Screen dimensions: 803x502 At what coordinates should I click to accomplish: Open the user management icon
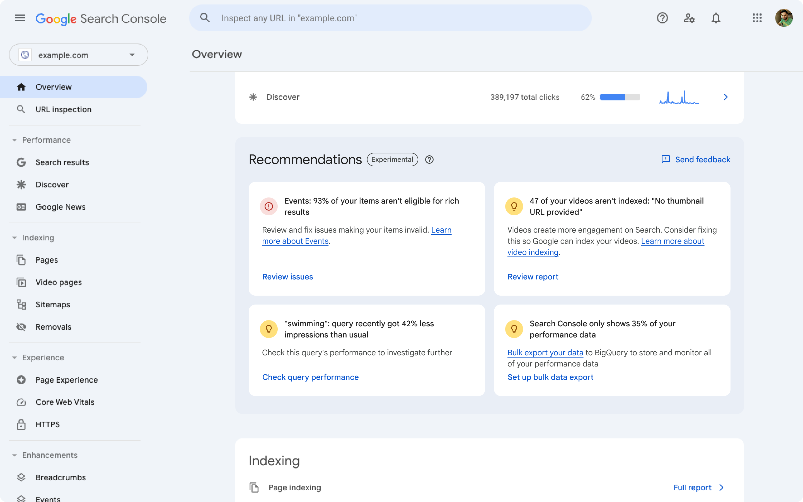tap(689, 18)
